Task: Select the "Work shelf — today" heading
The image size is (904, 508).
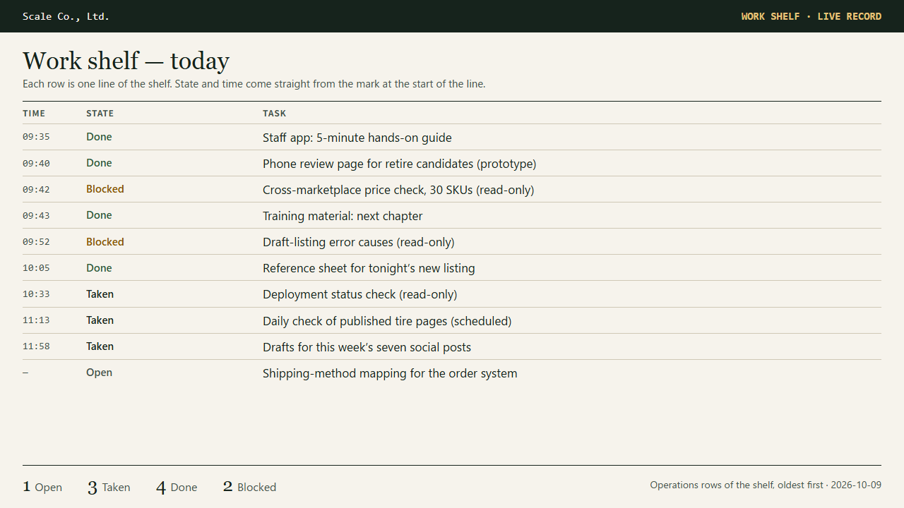Action: tap(126, 61)
